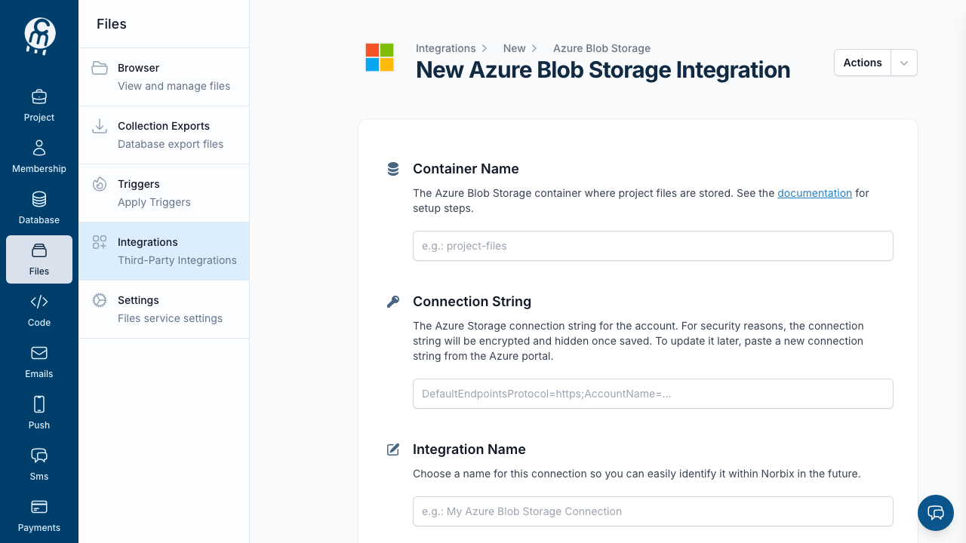Click the New Azure Blob Storage Integration title
The image size is (966, 543).
[x=603, y=70]
